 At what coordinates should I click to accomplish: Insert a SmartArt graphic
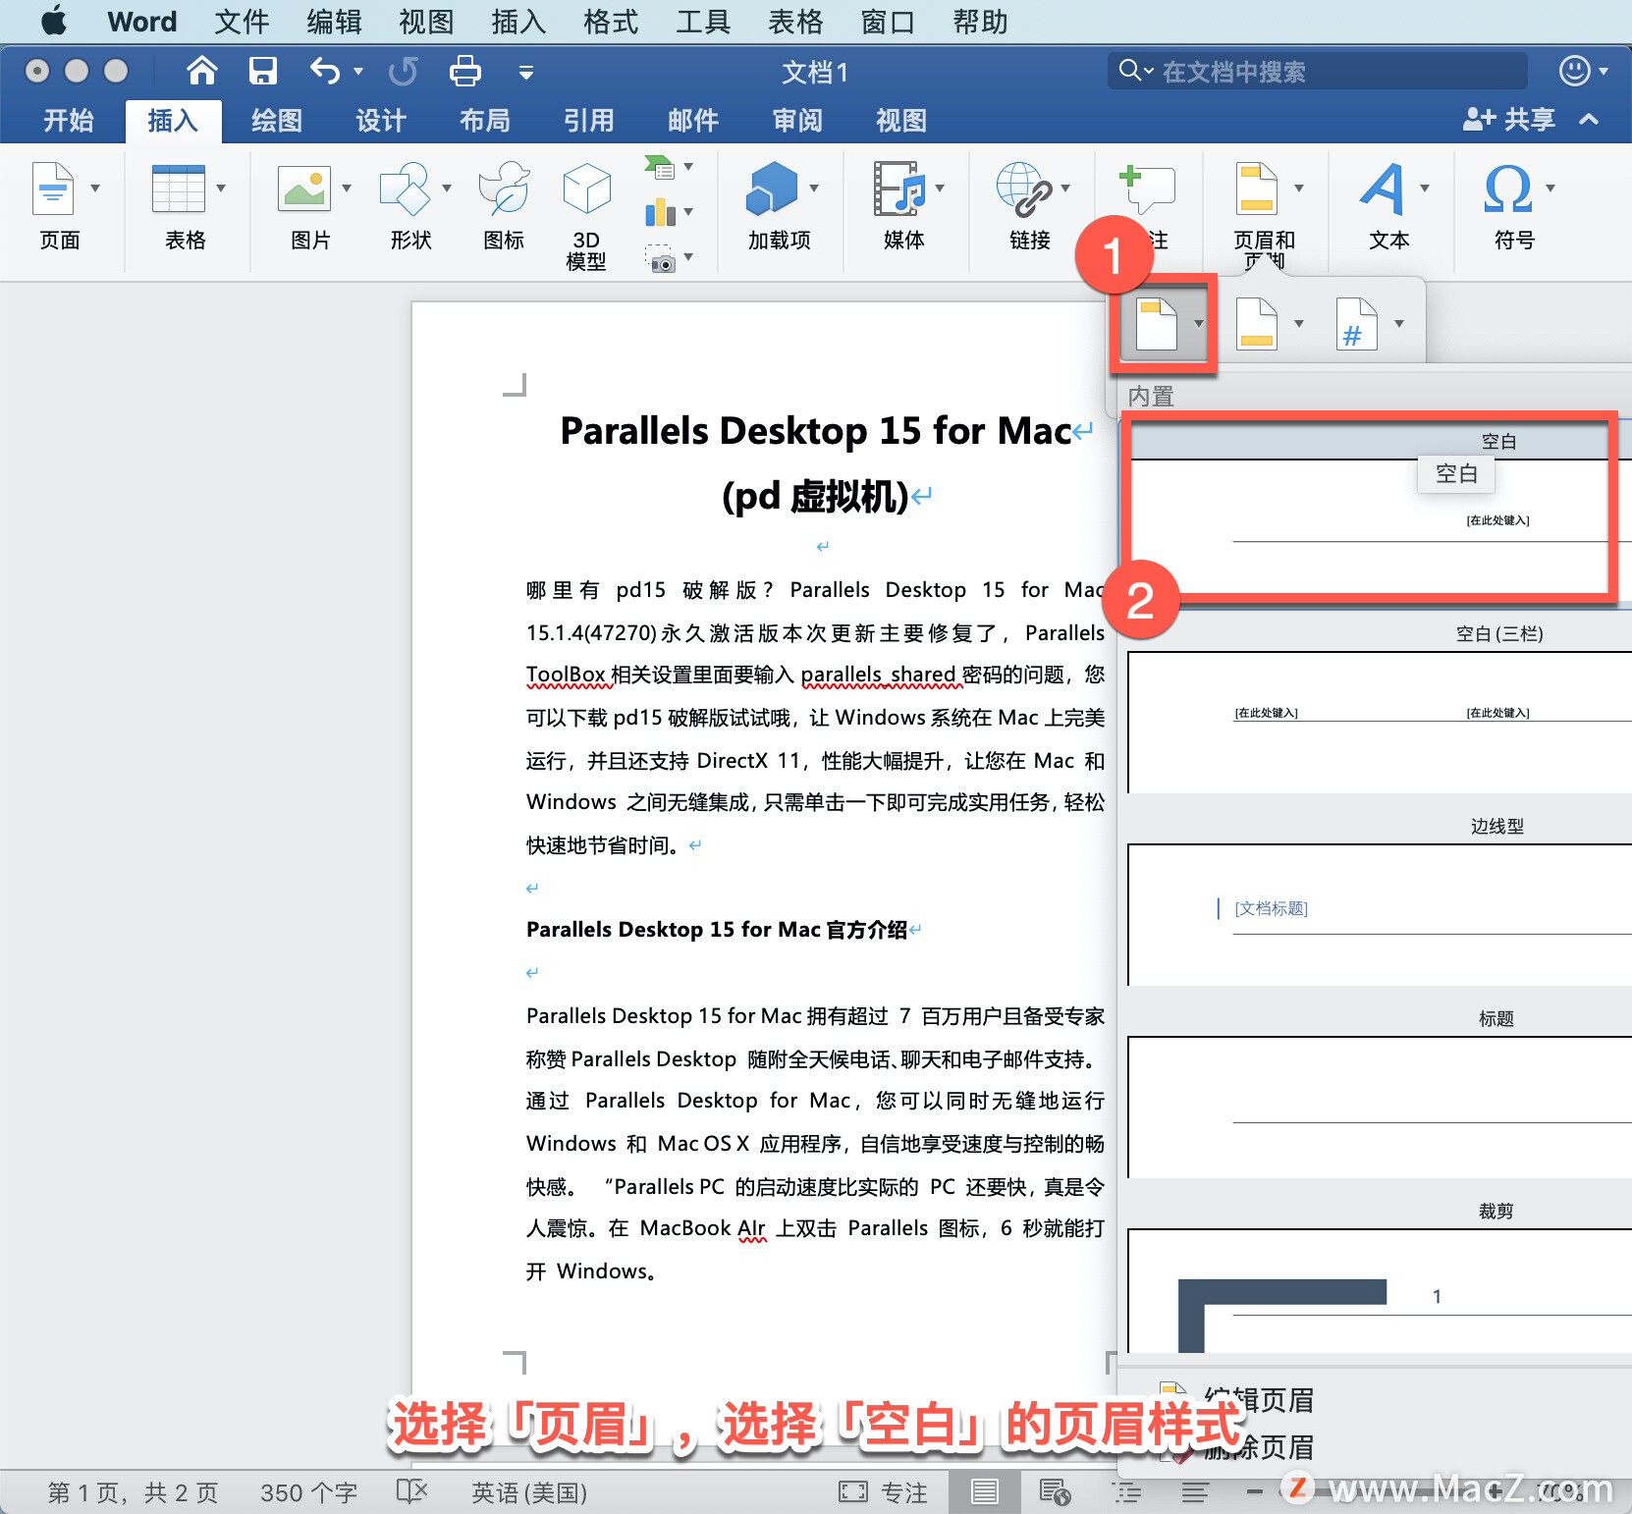(x=660, y=168)
